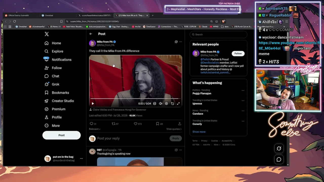This screenshot has width=324, height=182.
Task: Expand the footer More link
Action: tap(217, 145)
